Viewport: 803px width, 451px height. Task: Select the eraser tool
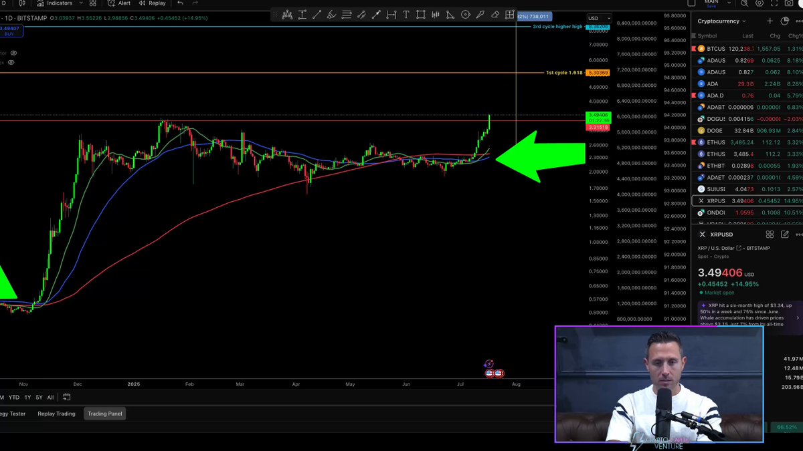495,15
